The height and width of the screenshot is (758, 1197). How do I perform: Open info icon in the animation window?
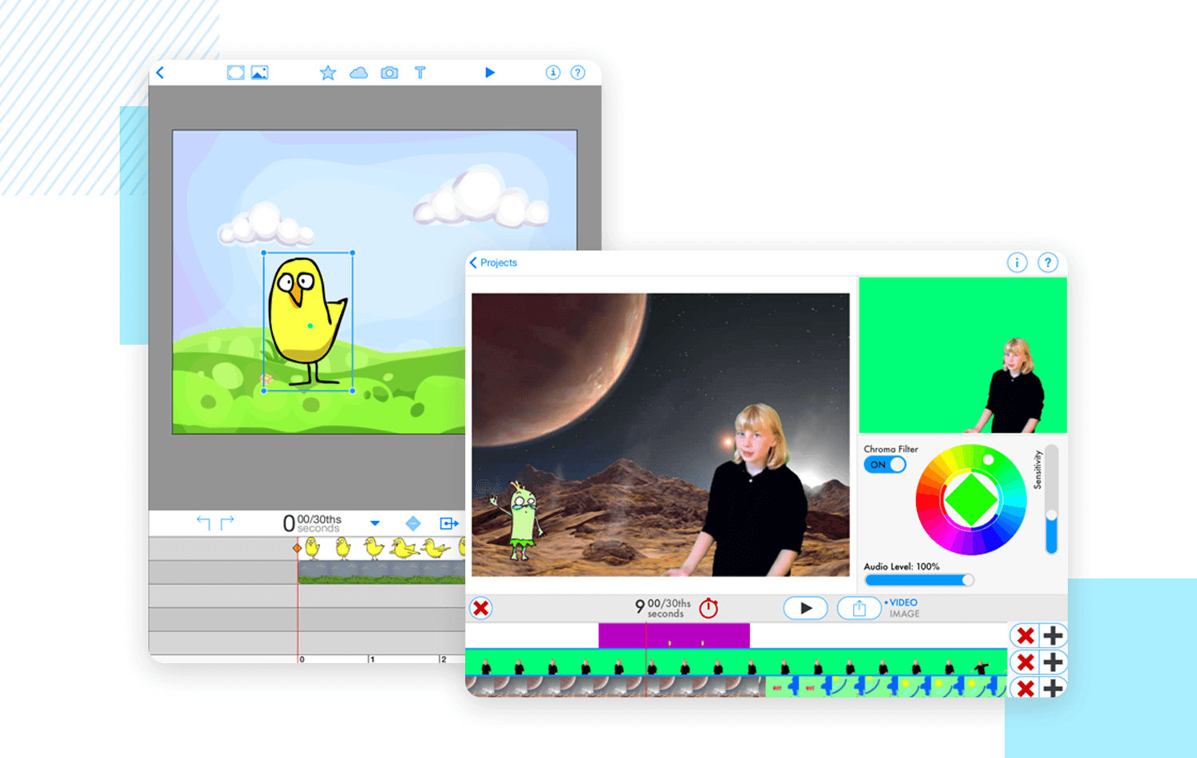553,73
